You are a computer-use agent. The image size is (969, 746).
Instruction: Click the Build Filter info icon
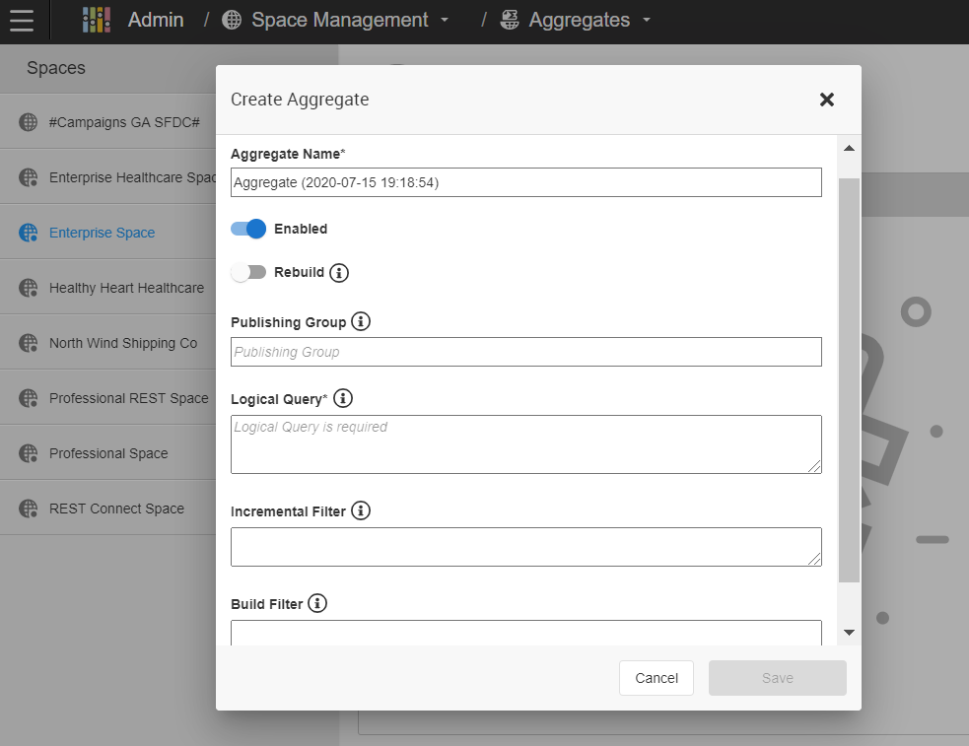(317, 603)
